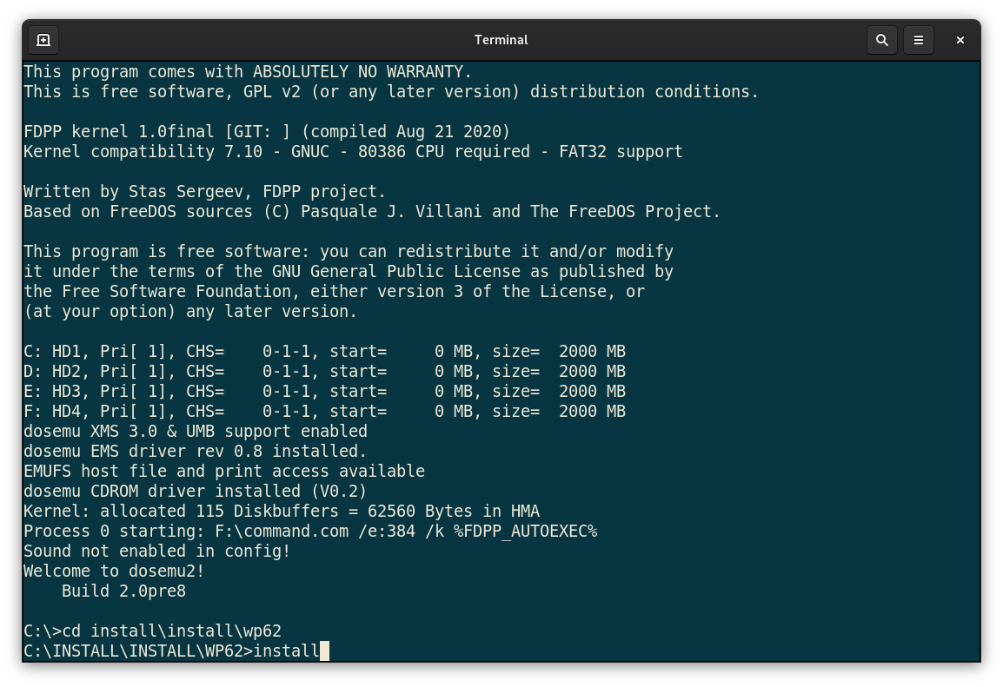Image resolution: width=1003 pixels, height=687 pixels.
Task: Click the 'ABSOLUTELY NO WARRANTY' text
Action: click(x=362, y=71)
